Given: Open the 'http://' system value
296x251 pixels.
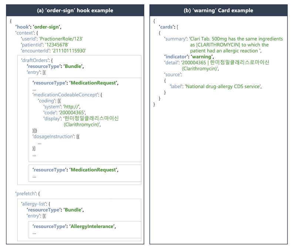Looking at the screenshot, I should [72, 107].
